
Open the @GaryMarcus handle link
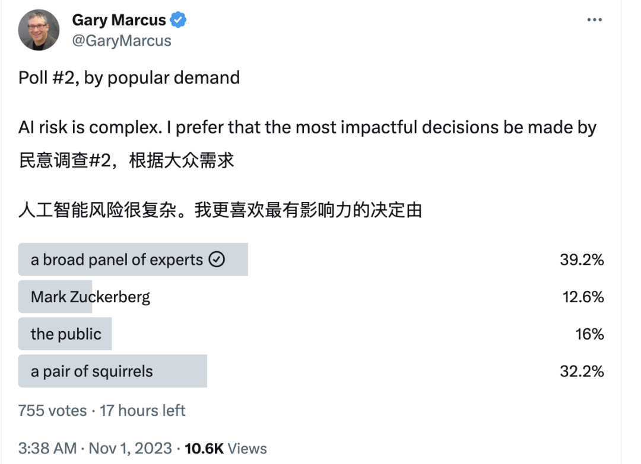click(x=121, y=40)
